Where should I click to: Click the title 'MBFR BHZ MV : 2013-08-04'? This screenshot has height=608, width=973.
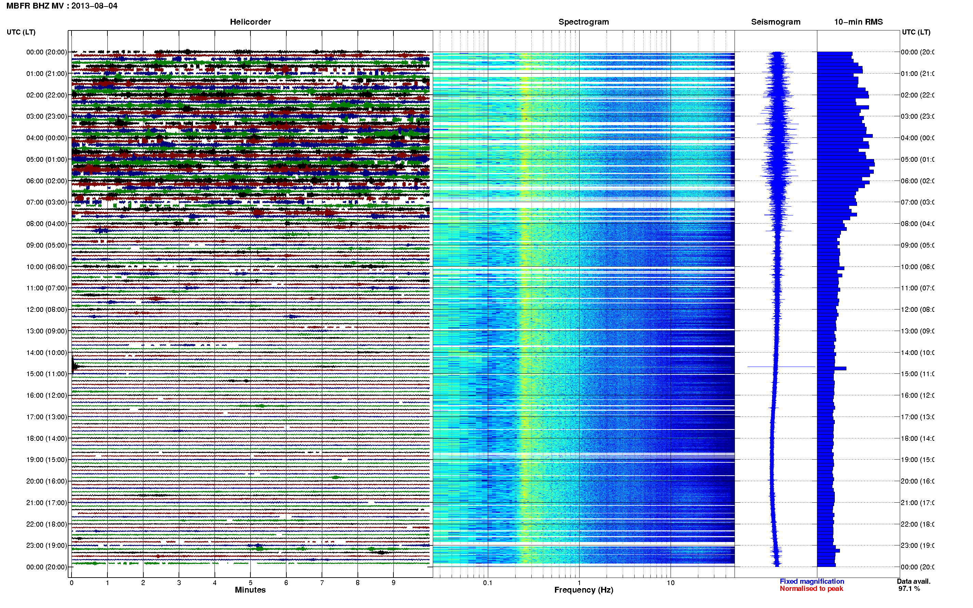(62, 5)
